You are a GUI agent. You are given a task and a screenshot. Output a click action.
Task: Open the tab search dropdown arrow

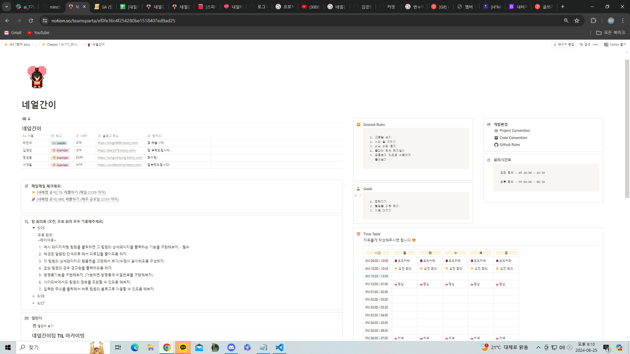pos(7,7)
